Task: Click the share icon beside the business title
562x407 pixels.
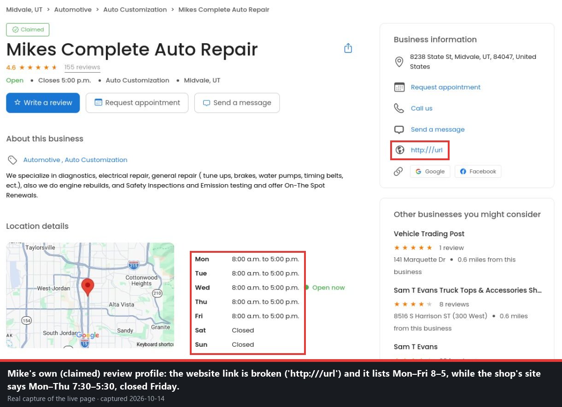Action: click(x=348, y=48)
